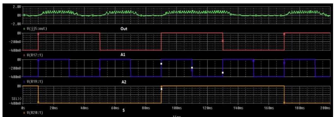334x117 pixels.
Task: Select the V(R19:1) trace label
Action: (x=35, y=81)
